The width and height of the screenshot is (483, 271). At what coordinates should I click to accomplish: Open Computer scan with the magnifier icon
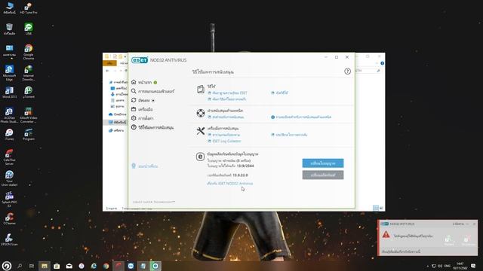(x=152, y=91)
